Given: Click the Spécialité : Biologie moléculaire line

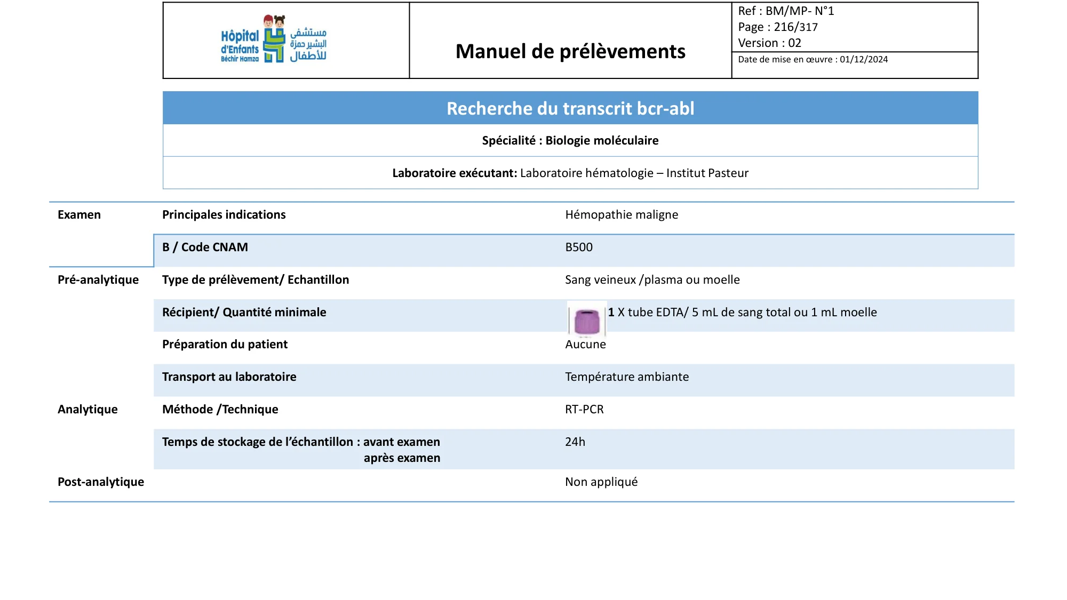Looking at the screenshot, I should click(x=570, y=140).
